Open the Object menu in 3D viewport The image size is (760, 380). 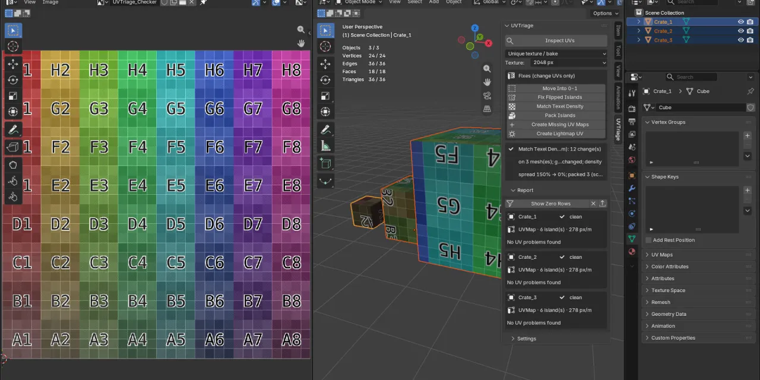(x=454, y=2)
